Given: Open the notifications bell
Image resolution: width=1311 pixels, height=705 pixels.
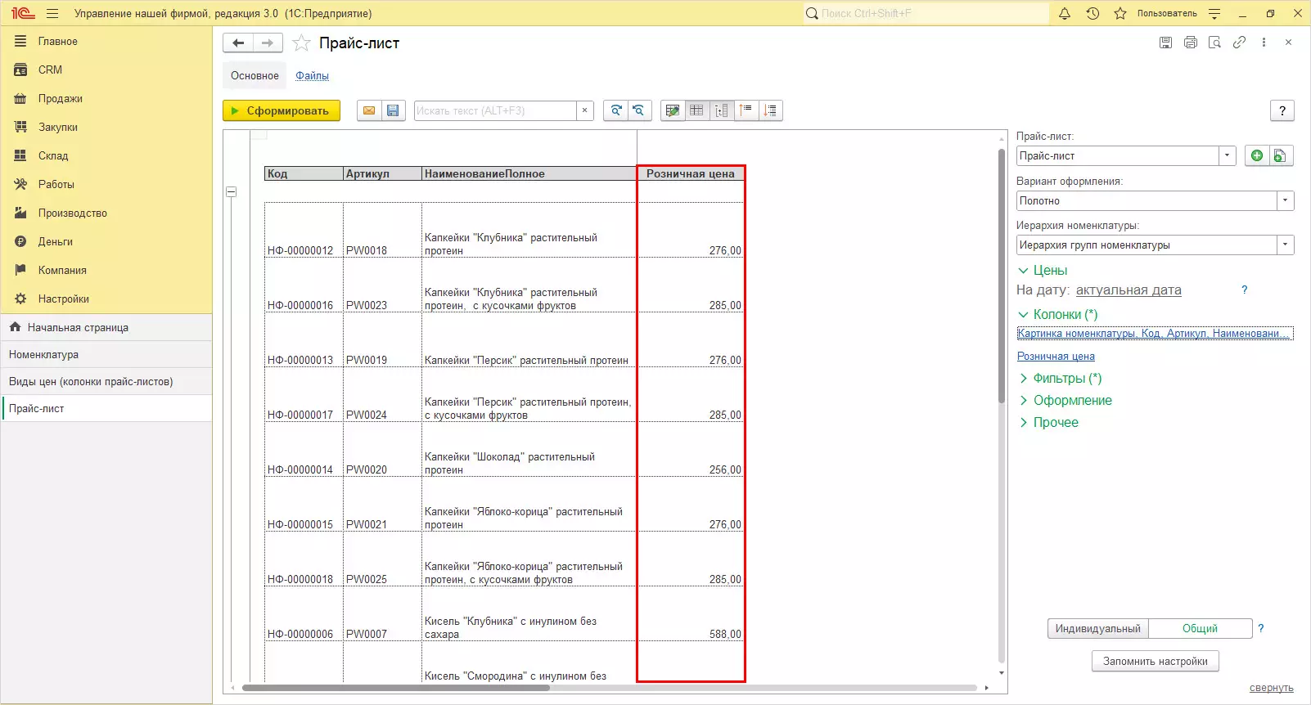Looking at the screenshot, I should point(1065,13).
